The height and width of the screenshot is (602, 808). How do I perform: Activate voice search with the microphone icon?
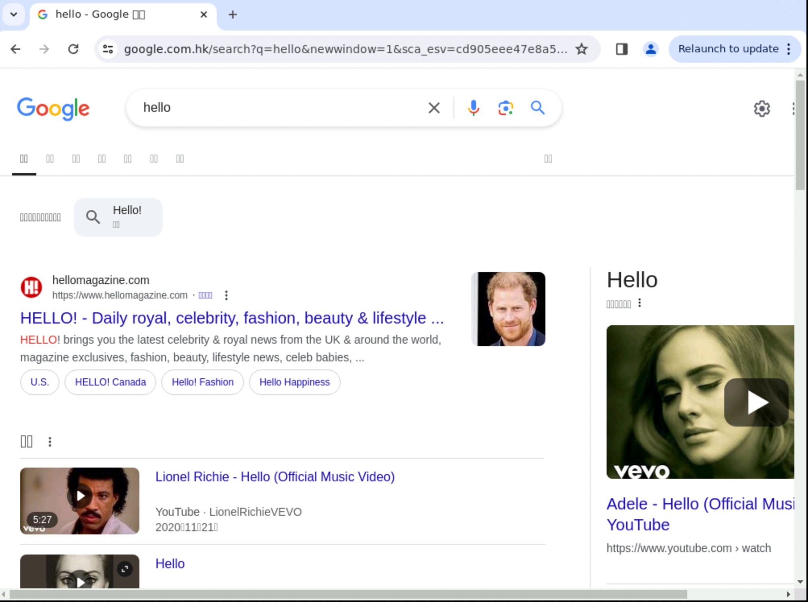click(x=474, y=107)
